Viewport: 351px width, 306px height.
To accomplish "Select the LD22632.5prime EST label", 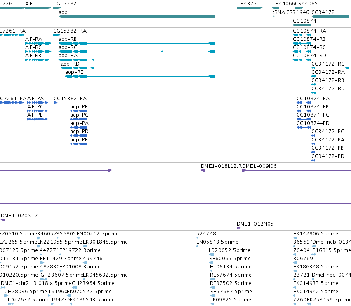I will (x=28, y=300).
